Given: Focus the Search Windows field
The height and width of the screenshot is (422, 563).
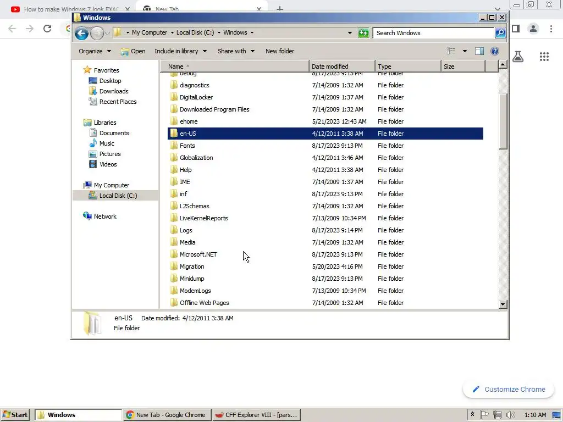Looking at the screenshot, I should (x=433, y=33).
